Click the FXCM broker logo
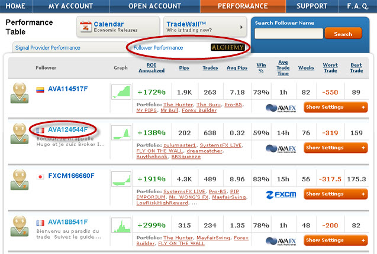This screenshot has height=254, width=377. pos(281,194)
